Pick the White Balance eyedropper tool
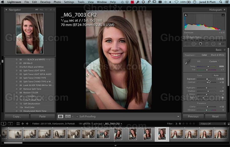230x147 pixels. 188,62
